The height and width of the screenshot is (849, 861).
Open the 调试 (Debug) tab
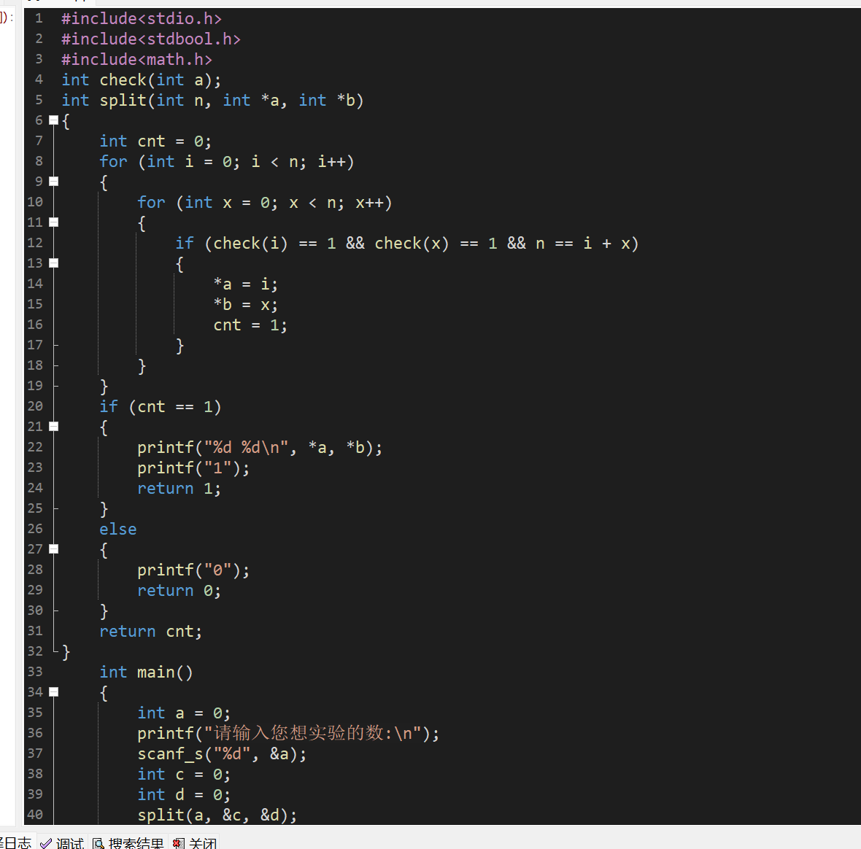click(61, 842)
